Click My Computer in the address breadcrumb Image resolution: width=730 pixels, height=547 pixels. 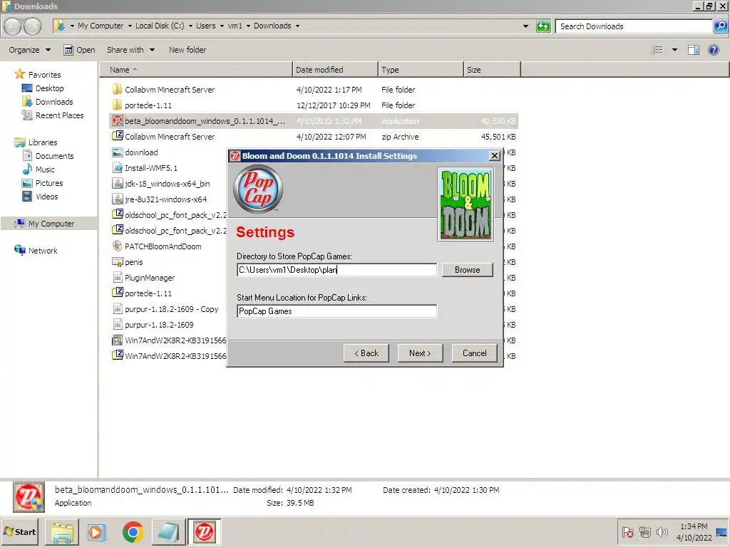(101, 26)
